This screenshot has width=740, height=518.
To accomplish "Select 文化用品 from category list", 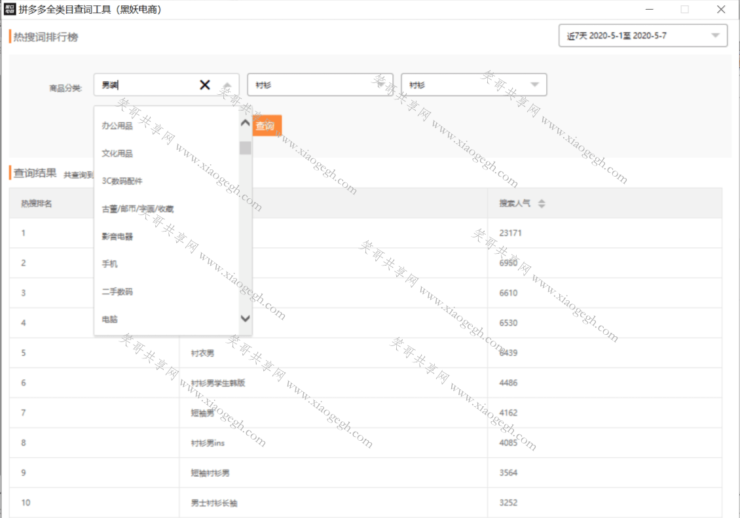I will (x=117, y=154).
